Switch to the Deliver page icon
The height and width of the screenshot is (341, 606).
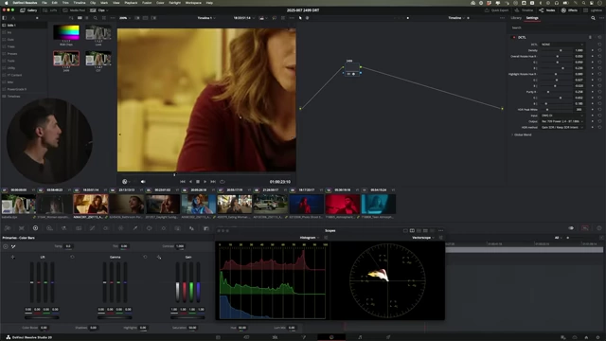tap(388, 337)
